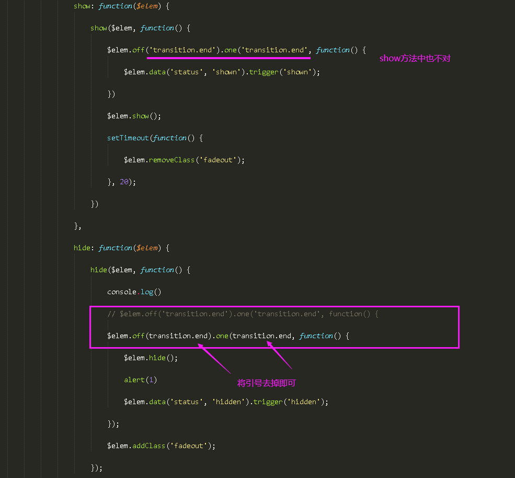The height and width of the screenshot is (478, 515).
Task: Click the commented-out $elem.off line
Action: coord(243,314)
